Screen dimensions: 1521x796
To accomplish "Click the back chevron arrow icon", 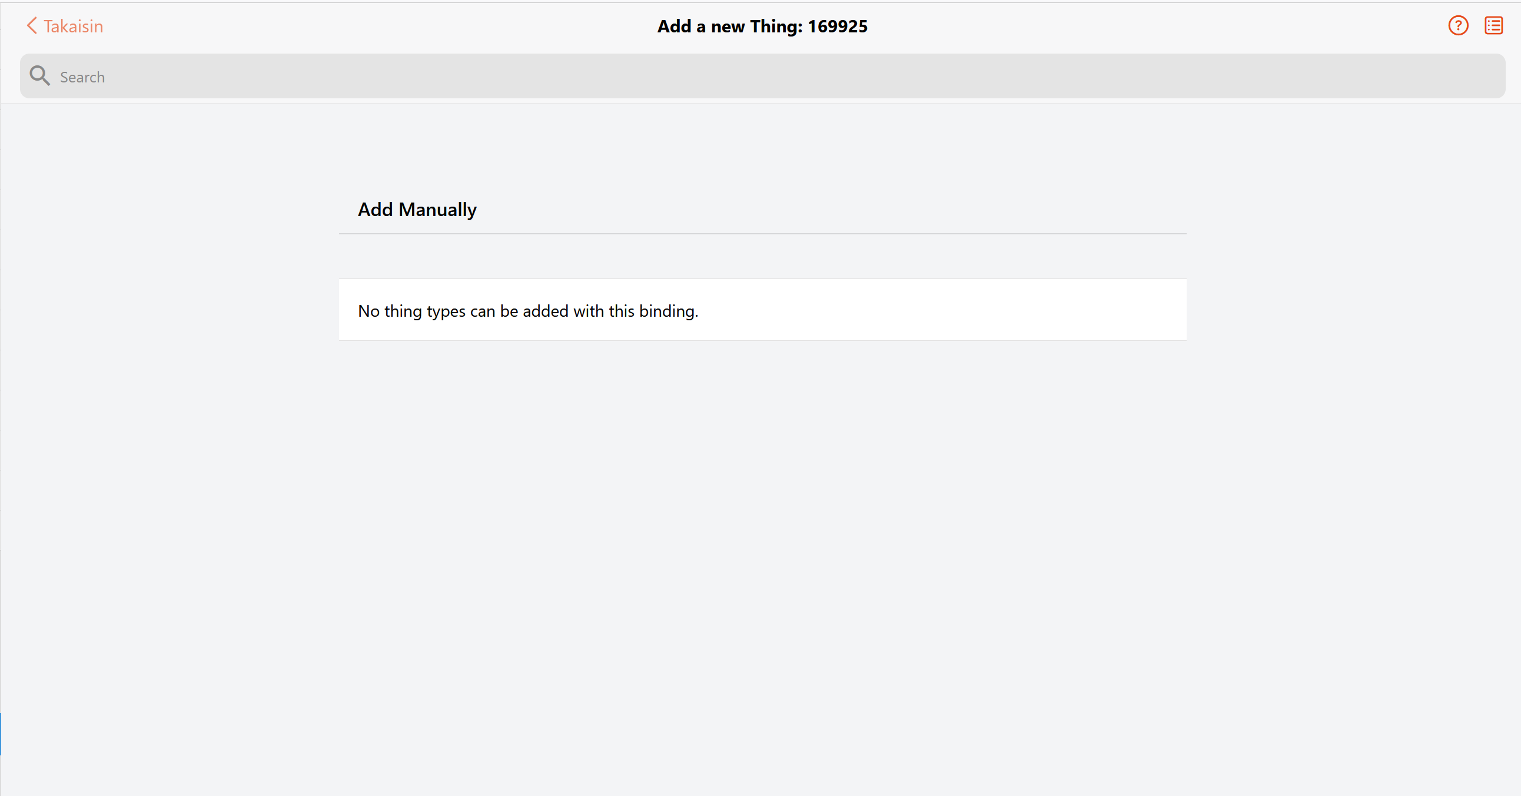I will 32,26.
